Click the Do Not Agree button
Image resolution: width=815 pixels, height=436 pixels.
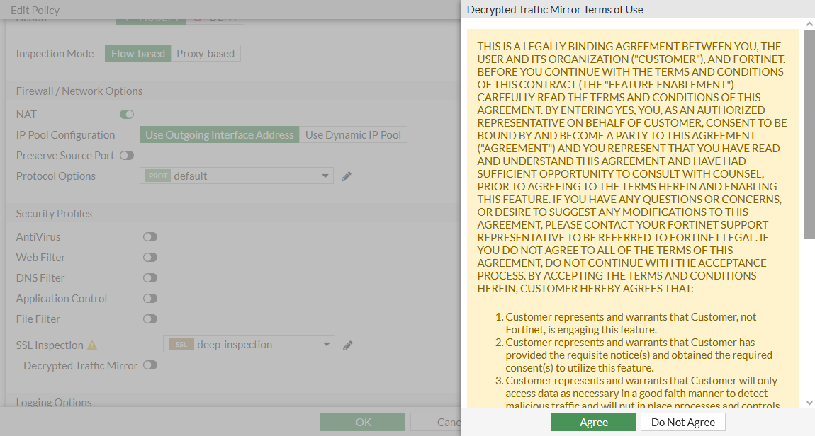tap(683, 422)
